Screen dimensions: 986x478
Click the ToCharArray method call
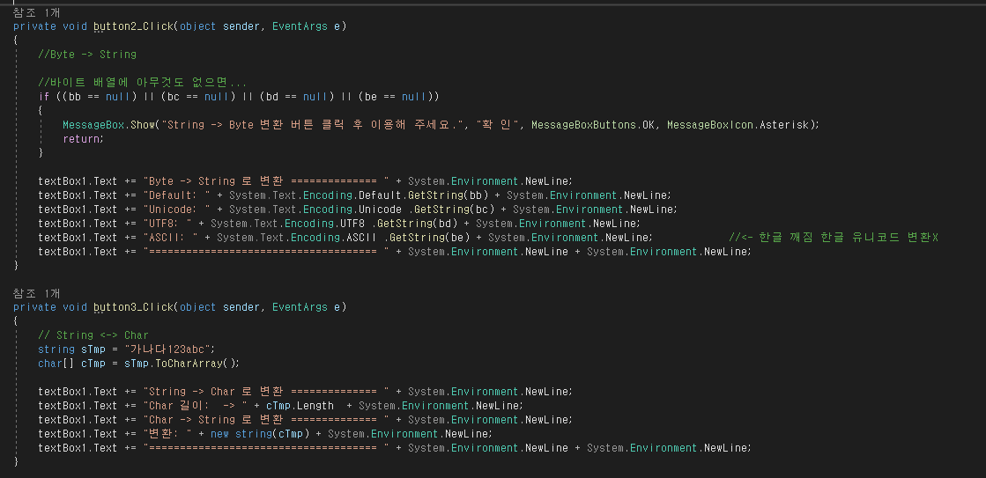click(x=196, y=363)
